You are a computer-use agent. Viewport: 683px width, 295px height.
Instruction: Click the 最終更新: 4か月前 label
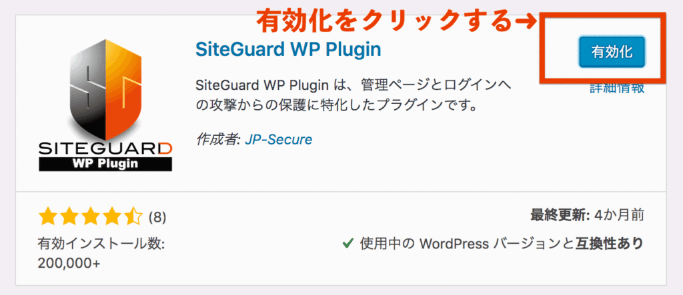click(x=587, y=215)
